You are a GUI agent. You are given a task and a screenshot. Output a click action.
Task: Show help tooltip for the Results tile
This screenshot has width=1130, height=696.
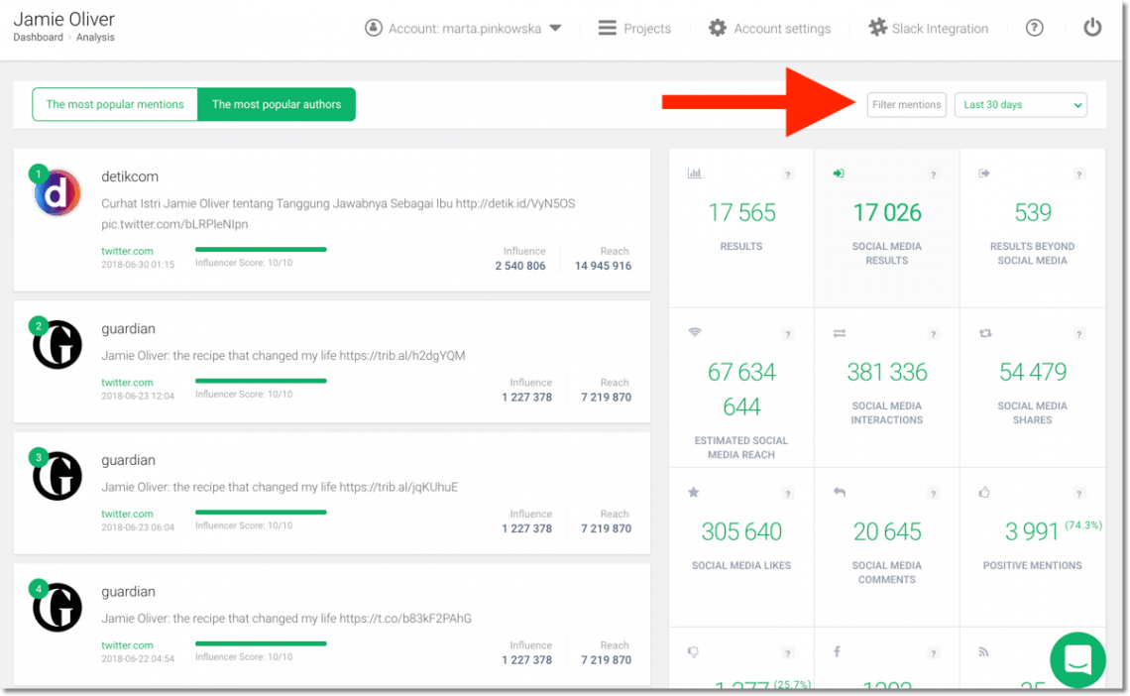point(788,174)
